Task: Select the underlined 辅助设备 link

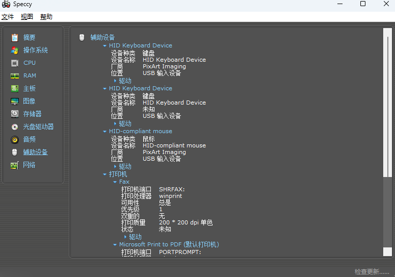Action: coord(36,152)
